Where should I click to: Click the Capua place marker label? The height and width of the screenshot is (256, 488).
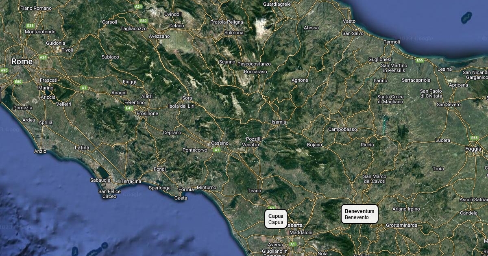[x=276, y=219]
